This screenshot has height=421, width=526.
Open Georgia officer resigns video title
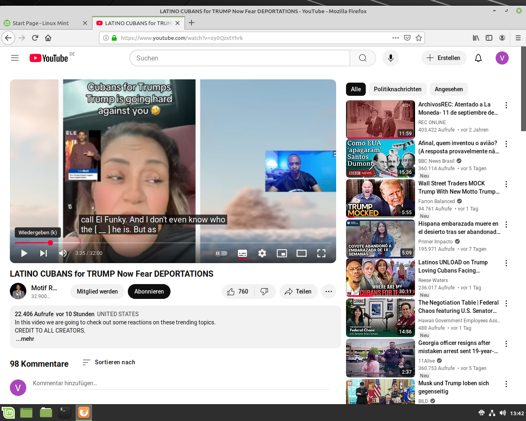coord(458,347)
